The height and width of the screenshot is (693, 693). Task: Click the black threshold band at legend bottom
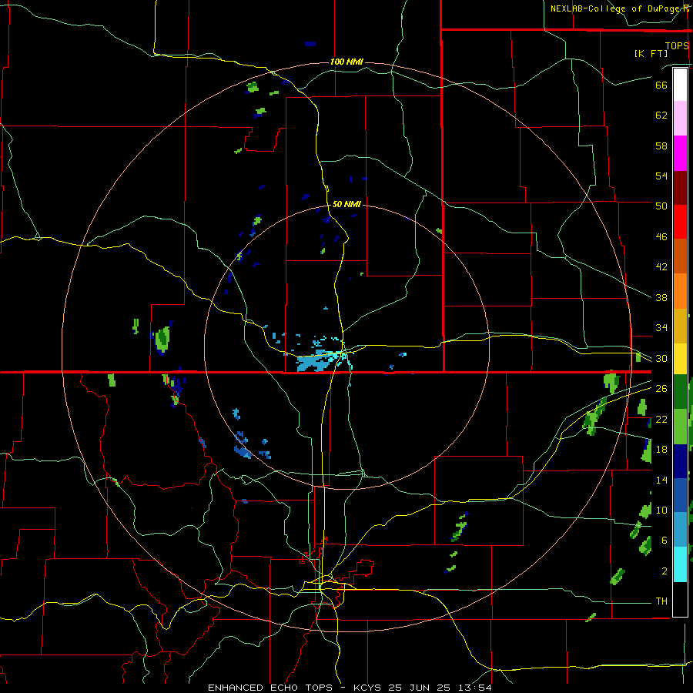pyautogui.click(x=680, y=599)
